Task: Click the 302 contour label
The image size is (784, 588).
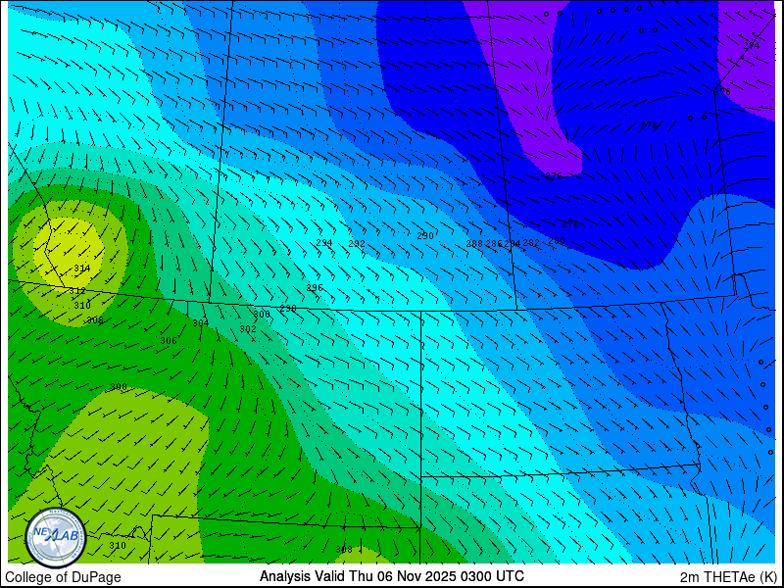Action: click(248, 329)
